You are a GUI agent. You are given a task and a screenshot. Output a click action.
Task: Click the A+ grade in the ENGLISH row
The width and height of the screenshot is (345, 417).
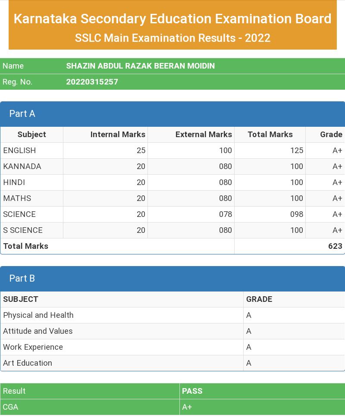(x=337, y=150)
